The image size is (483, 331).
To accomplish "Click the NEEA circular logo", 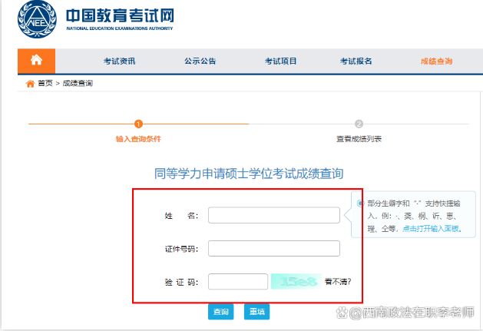I will point(37,19).
